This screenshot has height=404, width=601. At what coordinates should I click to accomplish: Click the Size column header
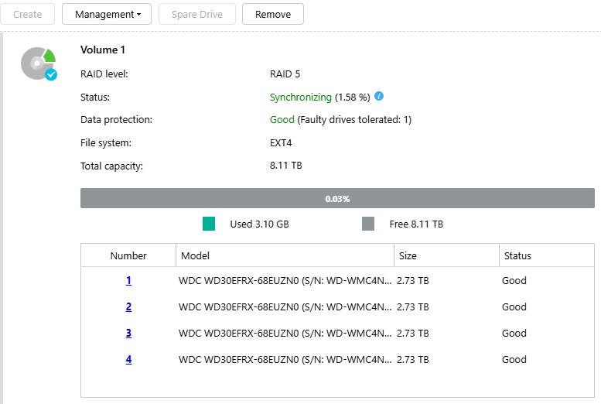pyautogui.click(x=446, y=255)
